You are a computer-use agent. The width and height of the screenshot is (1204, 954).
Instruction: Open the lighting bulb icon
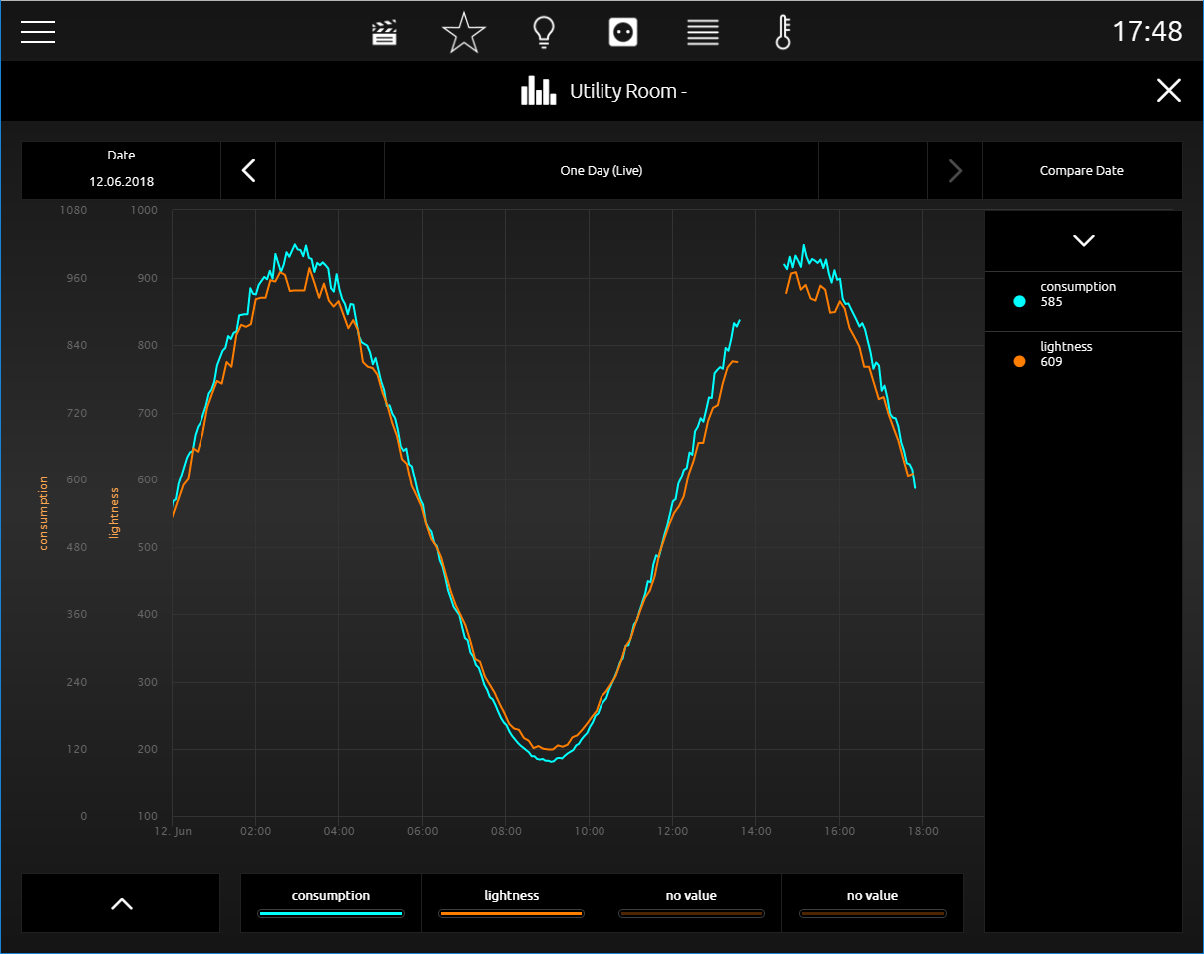click(x=543, y=32)
